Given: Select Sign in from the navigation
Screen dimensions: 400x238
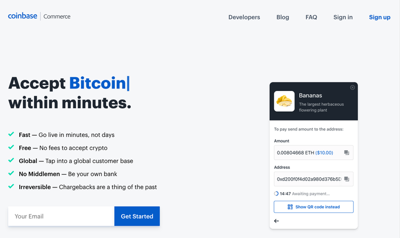Looking at the screenshot, I should (x=343, y=17).
